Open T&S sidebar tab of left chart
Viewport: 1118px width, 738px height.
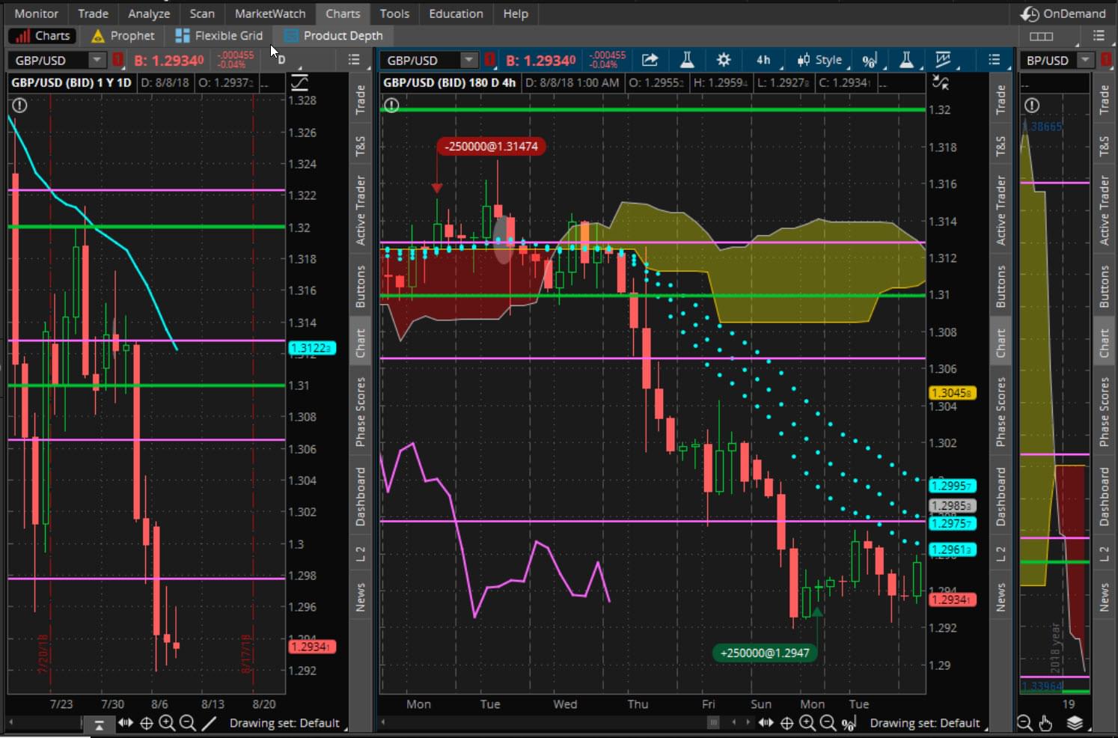coord(360,147)
